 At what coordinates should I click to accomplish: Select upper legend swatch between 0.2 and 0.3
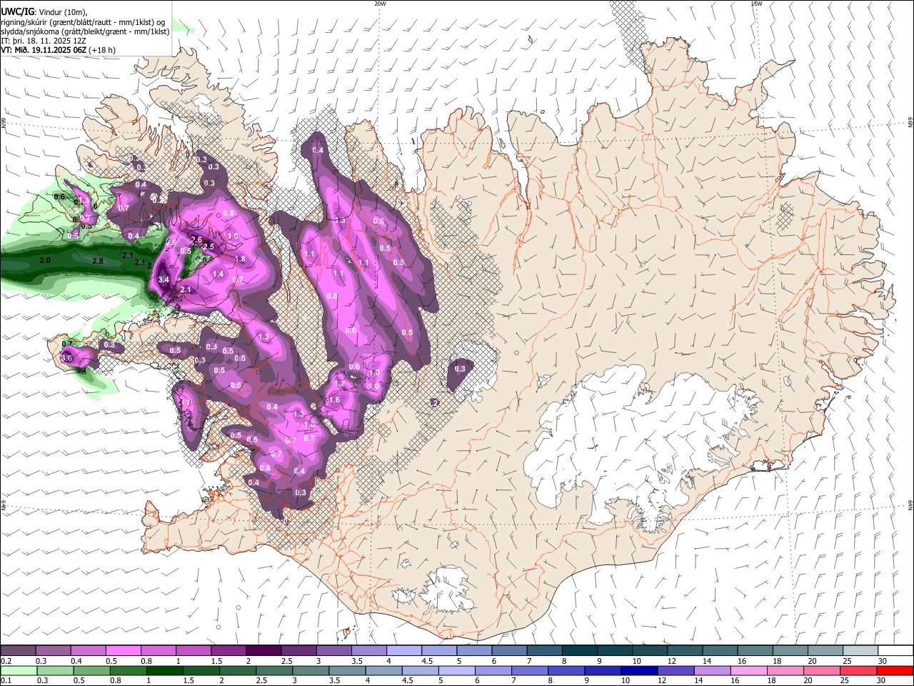(x=18, y=650)
